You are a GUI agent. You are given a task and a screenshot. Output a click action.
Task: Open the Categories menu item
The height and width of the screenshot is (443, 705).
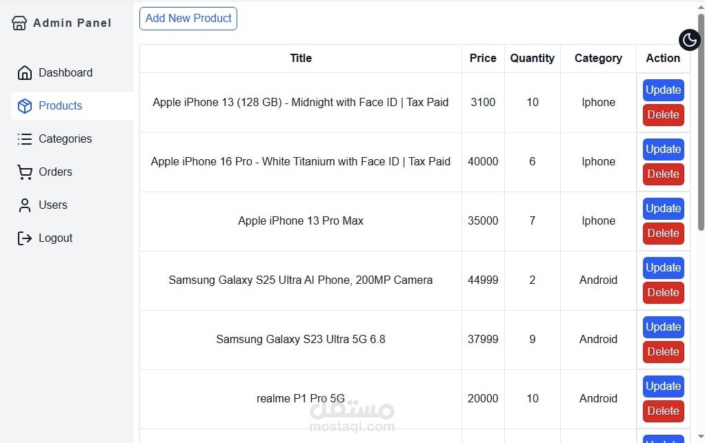point(65,139)
